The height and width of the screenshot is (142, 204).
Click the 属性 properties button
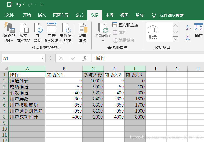coord(120,32)
